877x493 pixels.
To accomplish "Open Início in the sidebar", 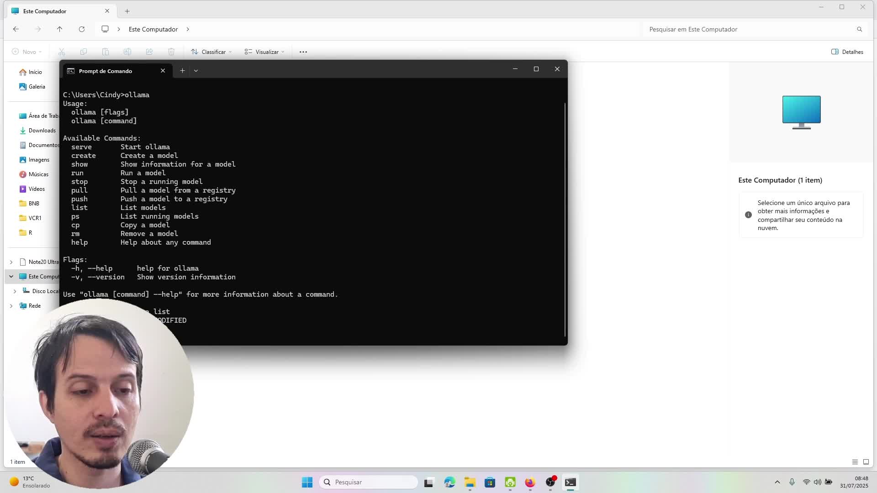I will click(x=31, y=72).
